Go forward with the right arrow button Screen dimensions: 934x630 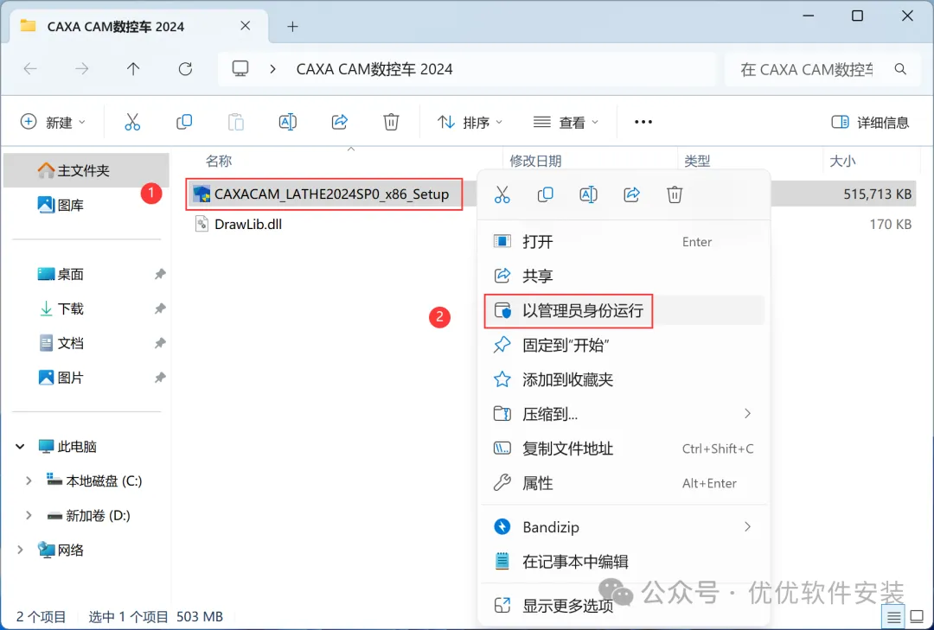pyautogui.click(x=81, y=69)
